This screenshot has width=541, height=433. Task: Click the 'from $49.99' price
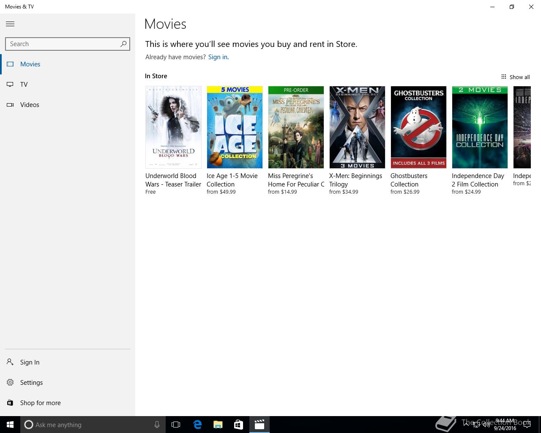click(221, 192)
